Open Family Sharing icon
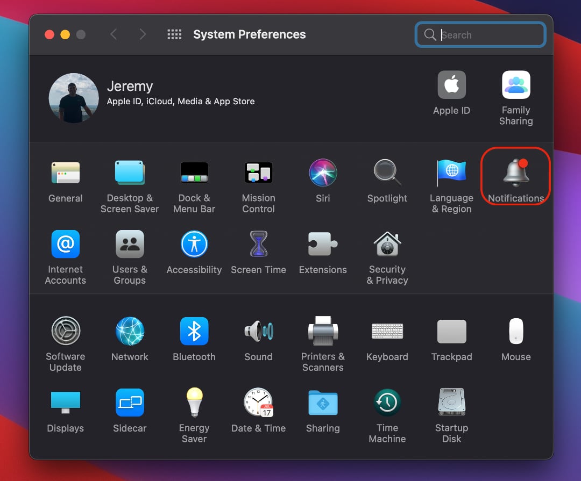 [x=516, y=84]
